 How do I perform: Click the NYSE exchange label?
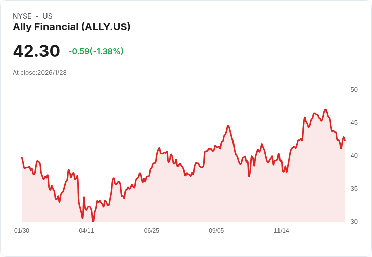[22, 16]
